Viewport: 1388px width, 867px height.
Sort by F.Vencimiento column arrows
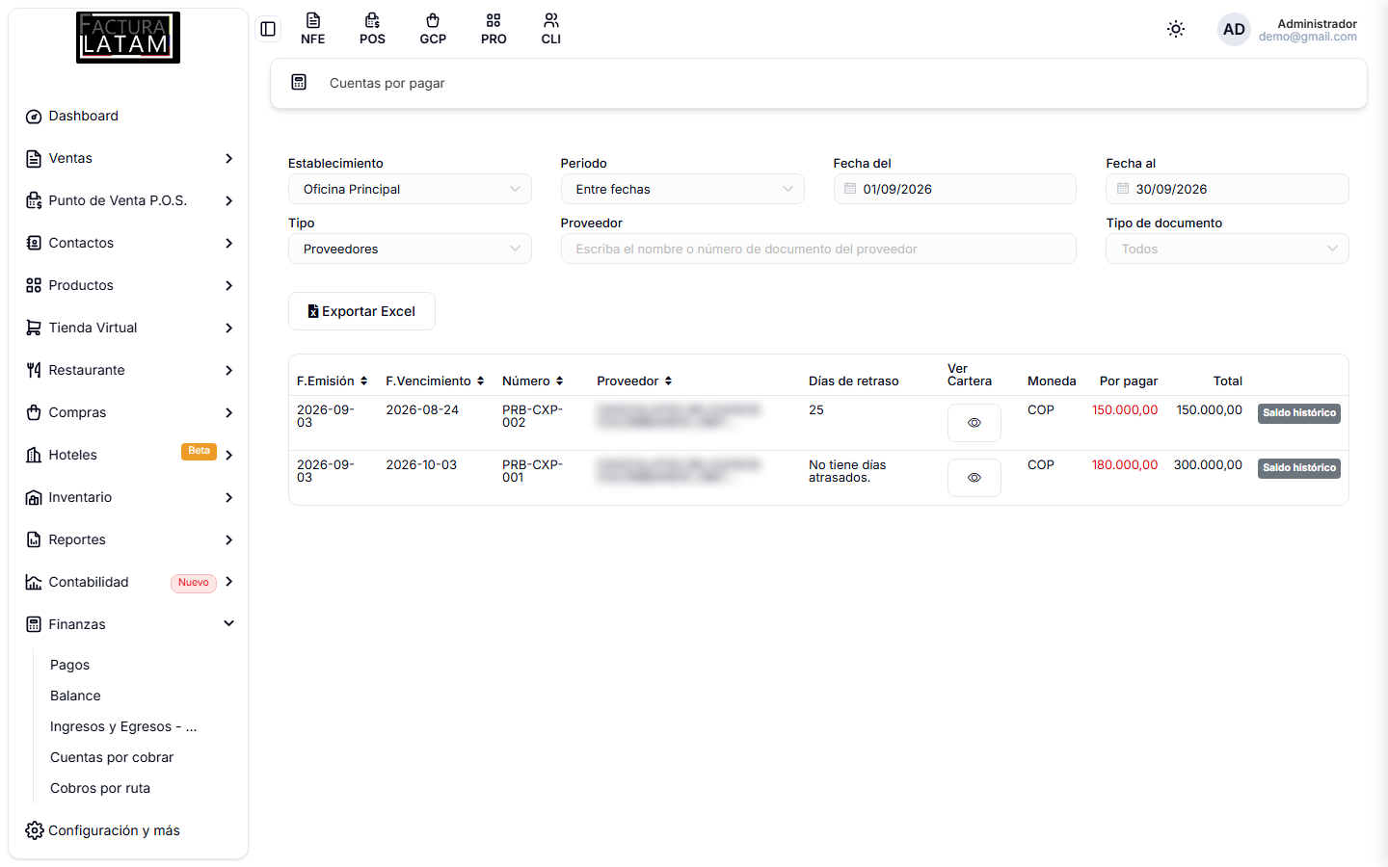[x=480, y=381]
